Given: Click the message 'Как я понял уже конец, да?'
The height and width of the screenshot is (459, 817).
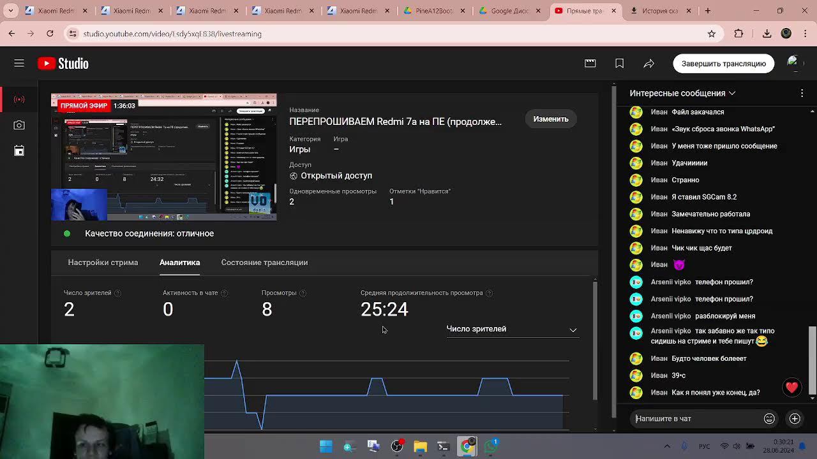Looking at the screenshot, I should [716, 393].
